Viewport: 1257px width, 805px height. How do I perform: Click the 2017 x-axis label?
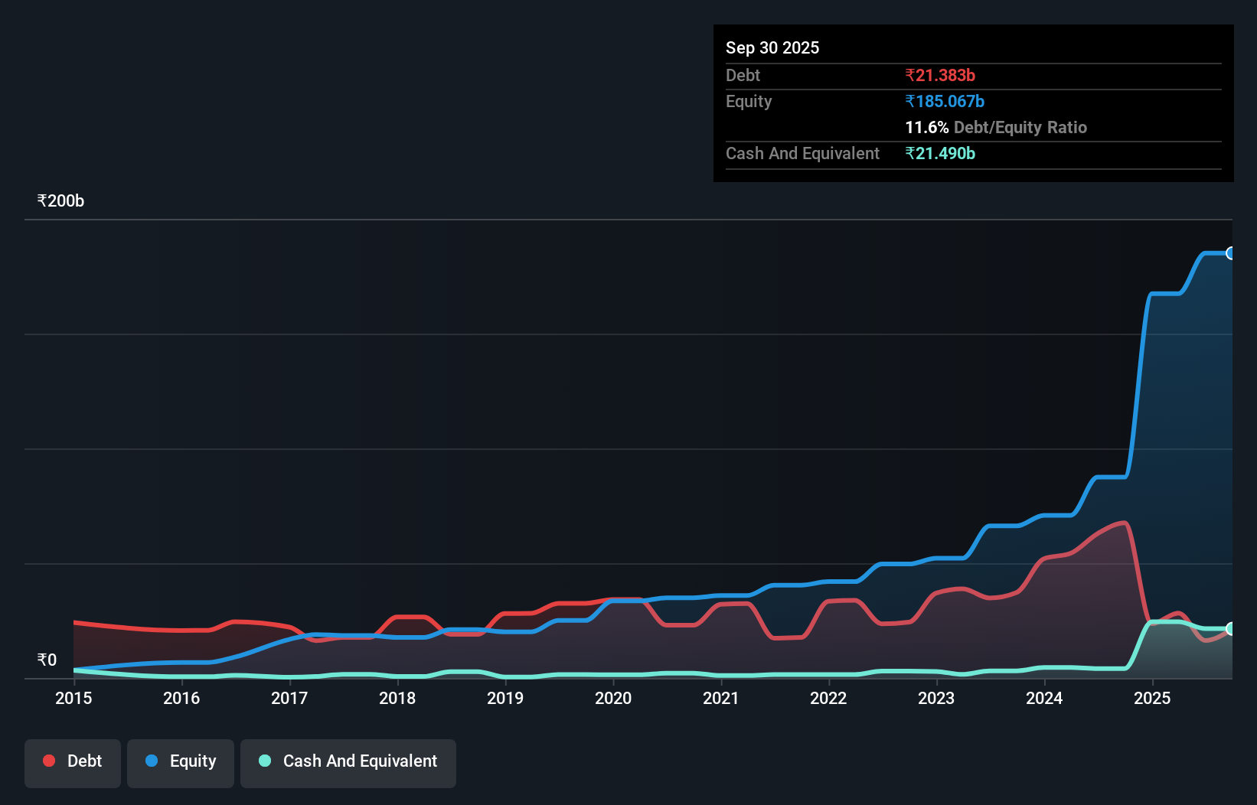pos(289,698)
